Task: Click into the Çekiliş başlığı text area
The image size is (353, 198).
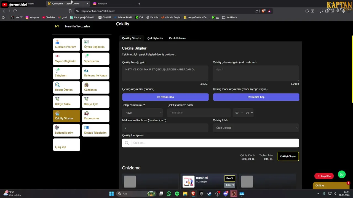Action: tap(165, 73)
